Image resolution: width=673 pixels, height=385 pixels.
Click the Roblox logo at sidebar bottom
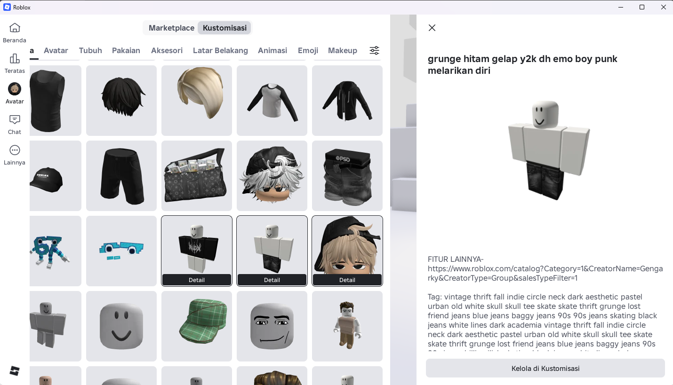(x=15, y=370)
